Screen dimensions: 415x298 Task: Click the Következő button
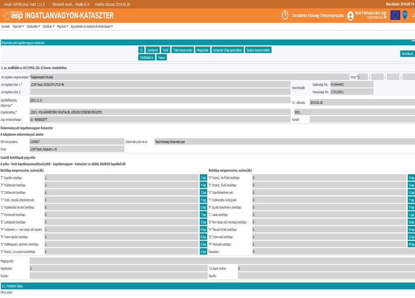[x=407, y=54]
